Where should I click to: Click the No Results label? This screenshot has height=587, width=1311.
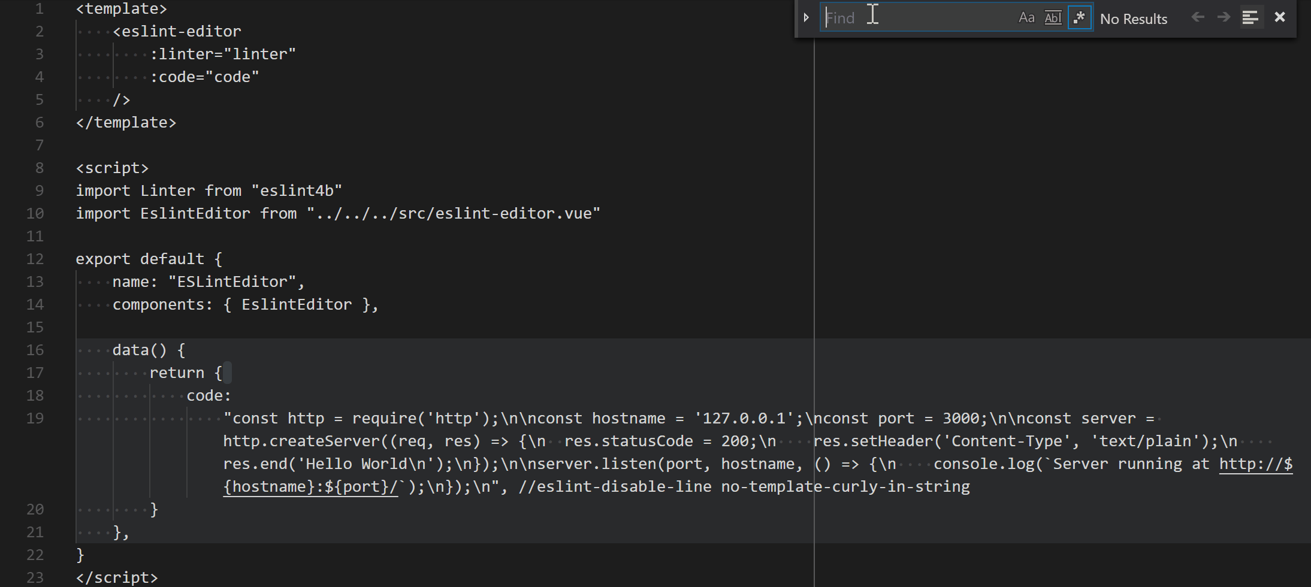(1134, 19)
